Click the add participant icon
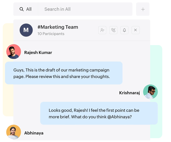This screenshot has width=171, height=142. pos(102,30)
